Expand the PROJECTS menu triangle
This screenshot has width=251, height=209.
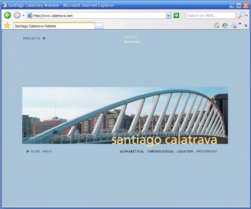pyautogui.click(x=44, y=38)
